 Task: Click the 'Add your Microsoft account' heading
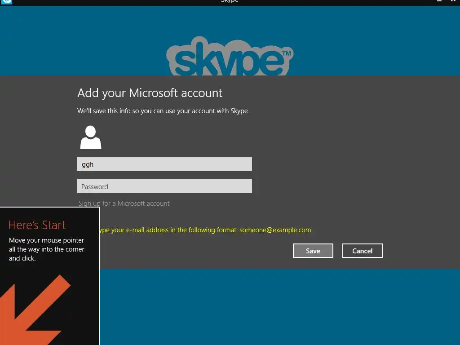pos(150,93)
